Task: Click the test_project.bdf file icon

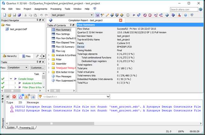Action: coord(7,29)
